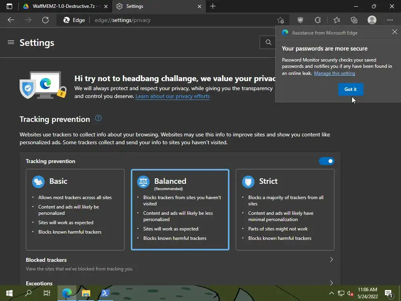Open File Explorer from taskbar
Screen dimensions: 401x301
tap(86, 293)
